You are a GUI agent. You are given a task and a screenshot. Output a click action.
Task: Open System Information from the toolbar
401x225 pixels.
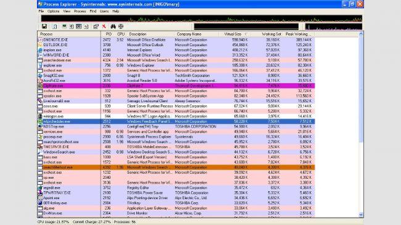(x=64, y=27)
